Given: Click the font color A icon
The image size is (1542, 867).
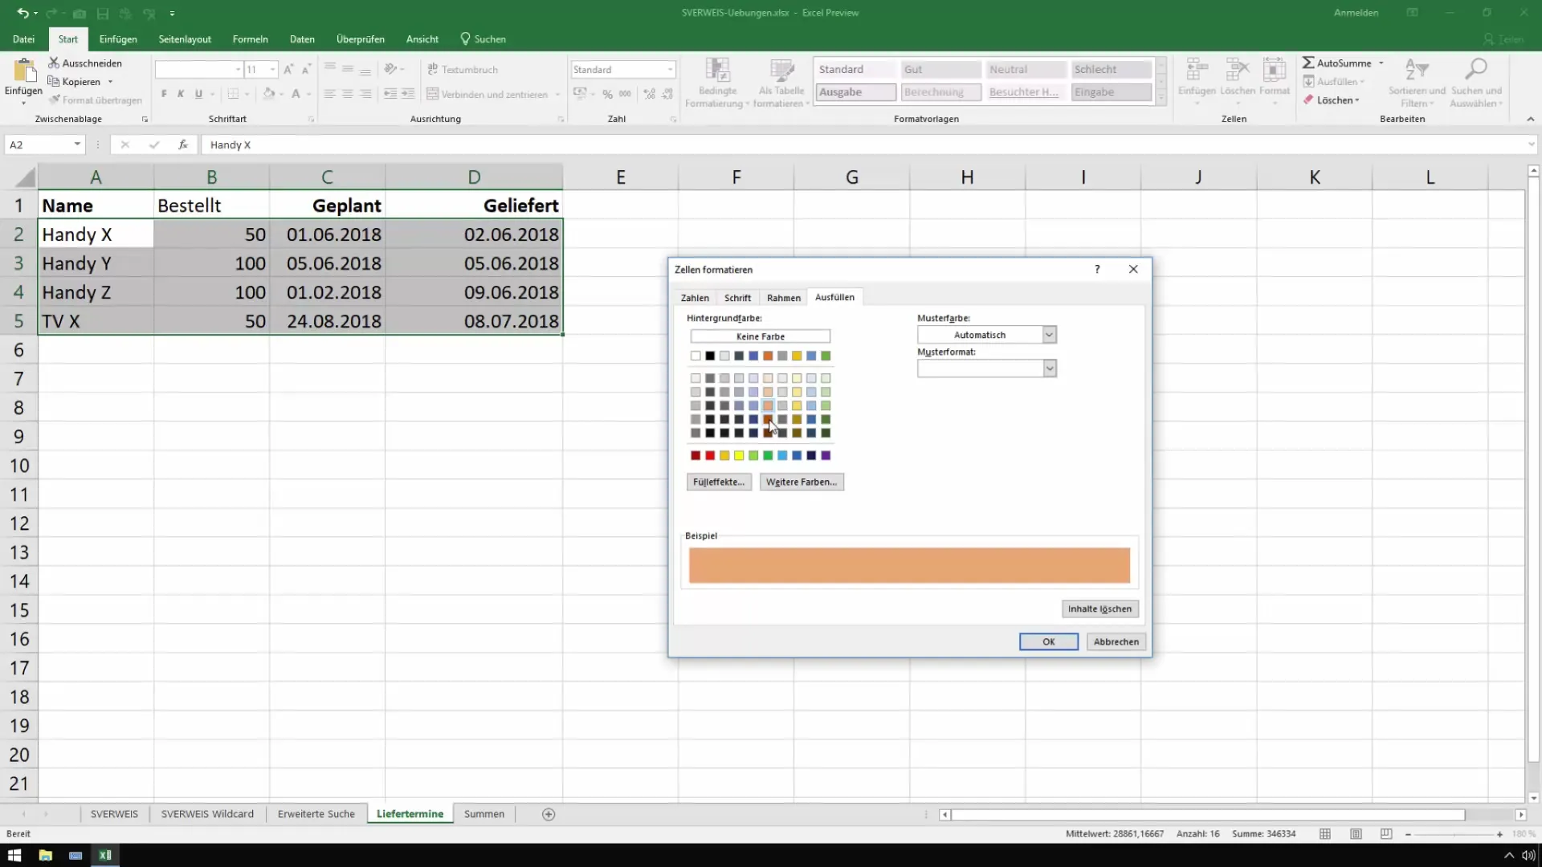Looking at the screenshot, I should click(296, 94).
